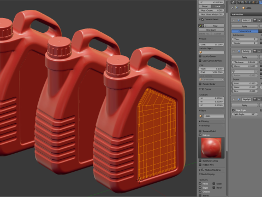The width and height of the screenshot is (262, 197).
Task: Click Apply on the Solidify modifier
Action: 245,57
